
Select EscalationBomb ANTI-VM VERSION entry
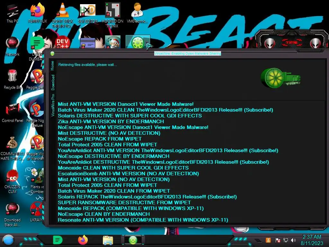[x=129, y=174]
